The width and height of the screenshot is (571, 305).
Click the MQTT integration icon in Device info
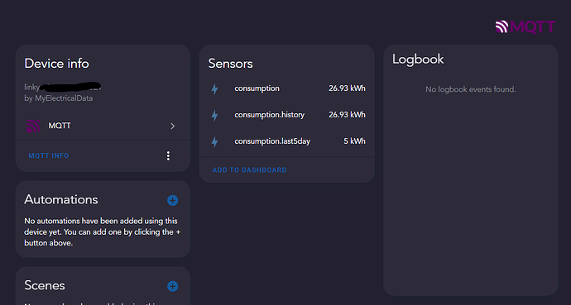tap(33, 126)
